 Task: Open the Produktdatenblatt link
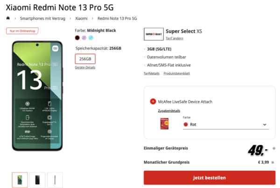[175, 74]
